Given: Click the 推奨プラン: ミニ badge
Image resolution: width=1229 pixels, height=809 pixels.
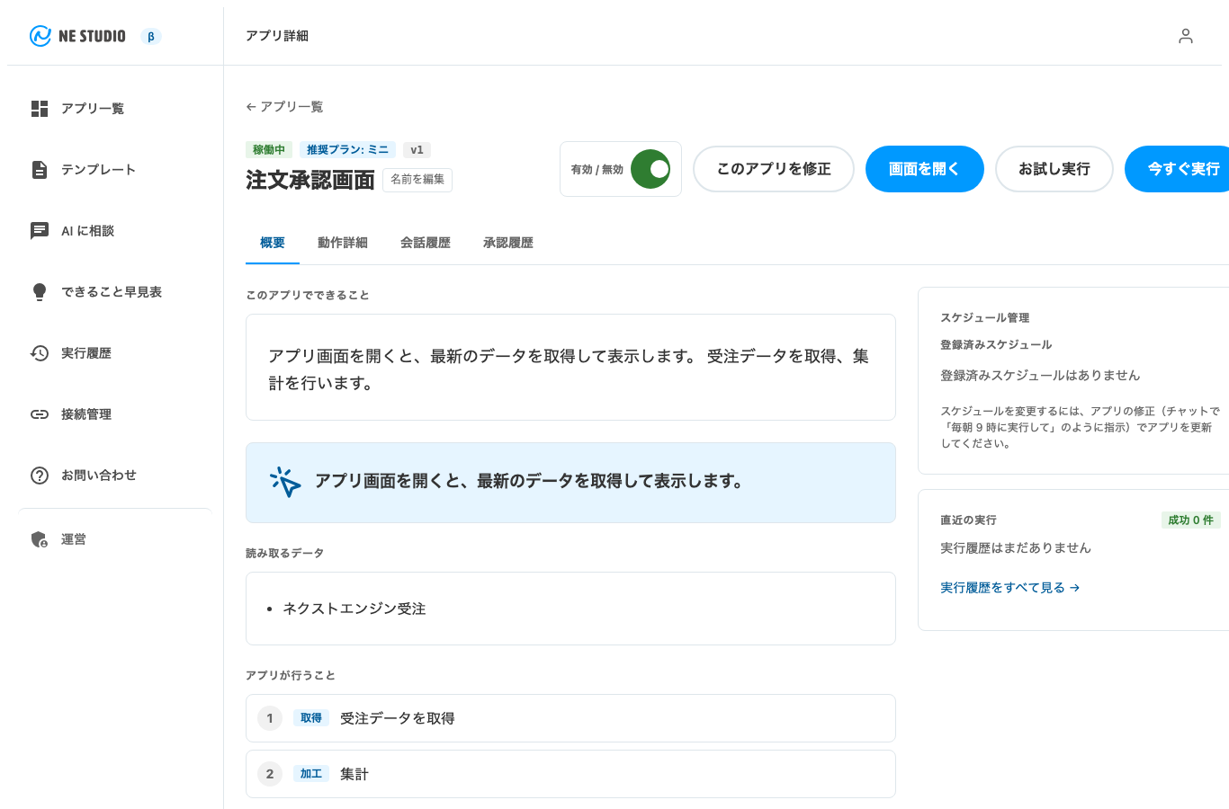Looking at the screenshot, I should coord(348,150).
